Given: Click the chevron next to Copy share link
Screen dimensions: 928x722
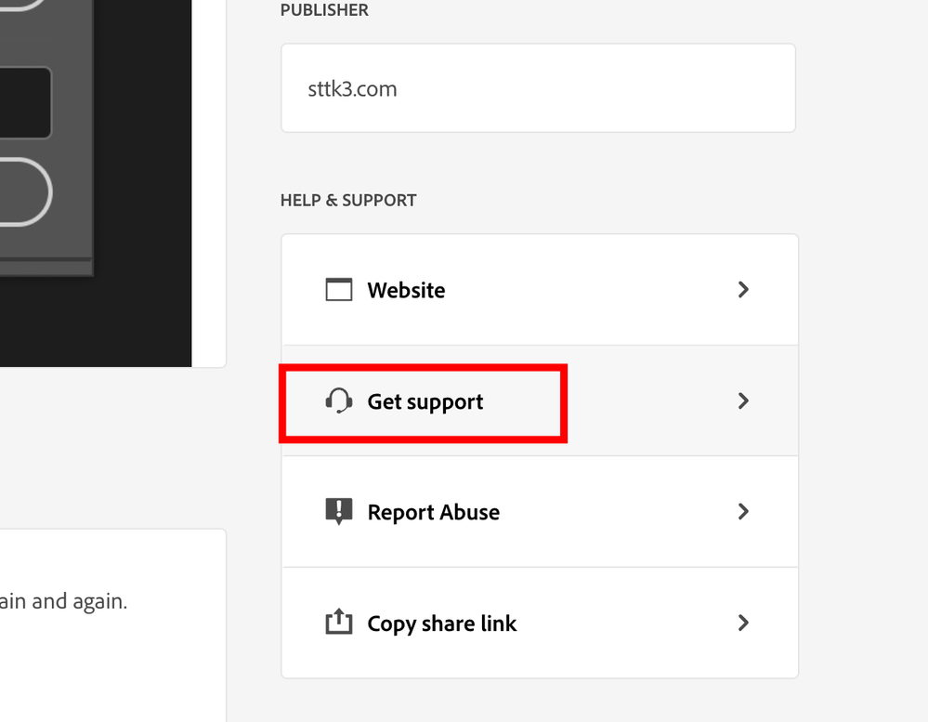Looking at the screenshot, I should pos(743,623).
